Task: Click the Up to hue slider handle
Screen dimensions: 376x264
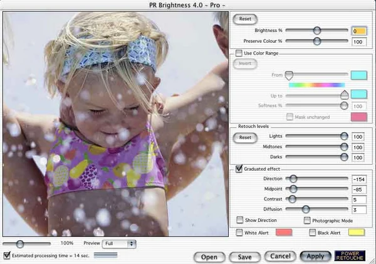Action: point(345,95)
